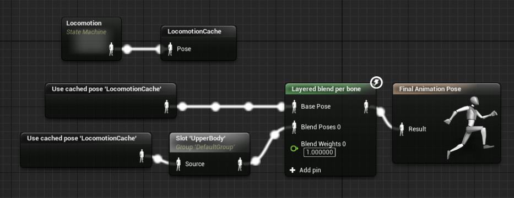Select the LocomotionCache node title

[x=194, y=32]
